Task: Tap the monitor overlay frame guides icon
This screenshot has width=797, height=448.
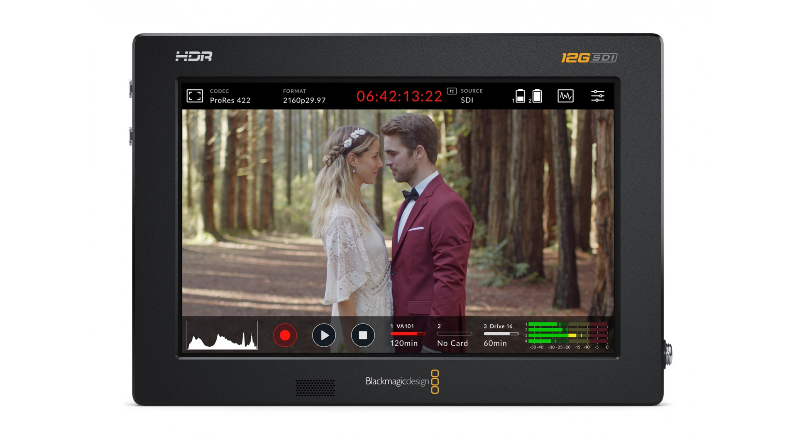Action: [194, 96]
